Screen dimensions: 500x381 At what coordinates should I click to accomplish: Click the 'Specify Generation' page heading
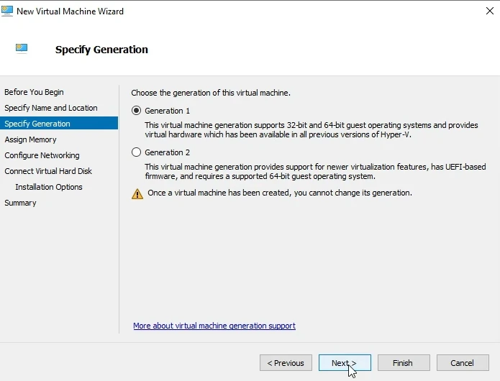tap(101, 50)
